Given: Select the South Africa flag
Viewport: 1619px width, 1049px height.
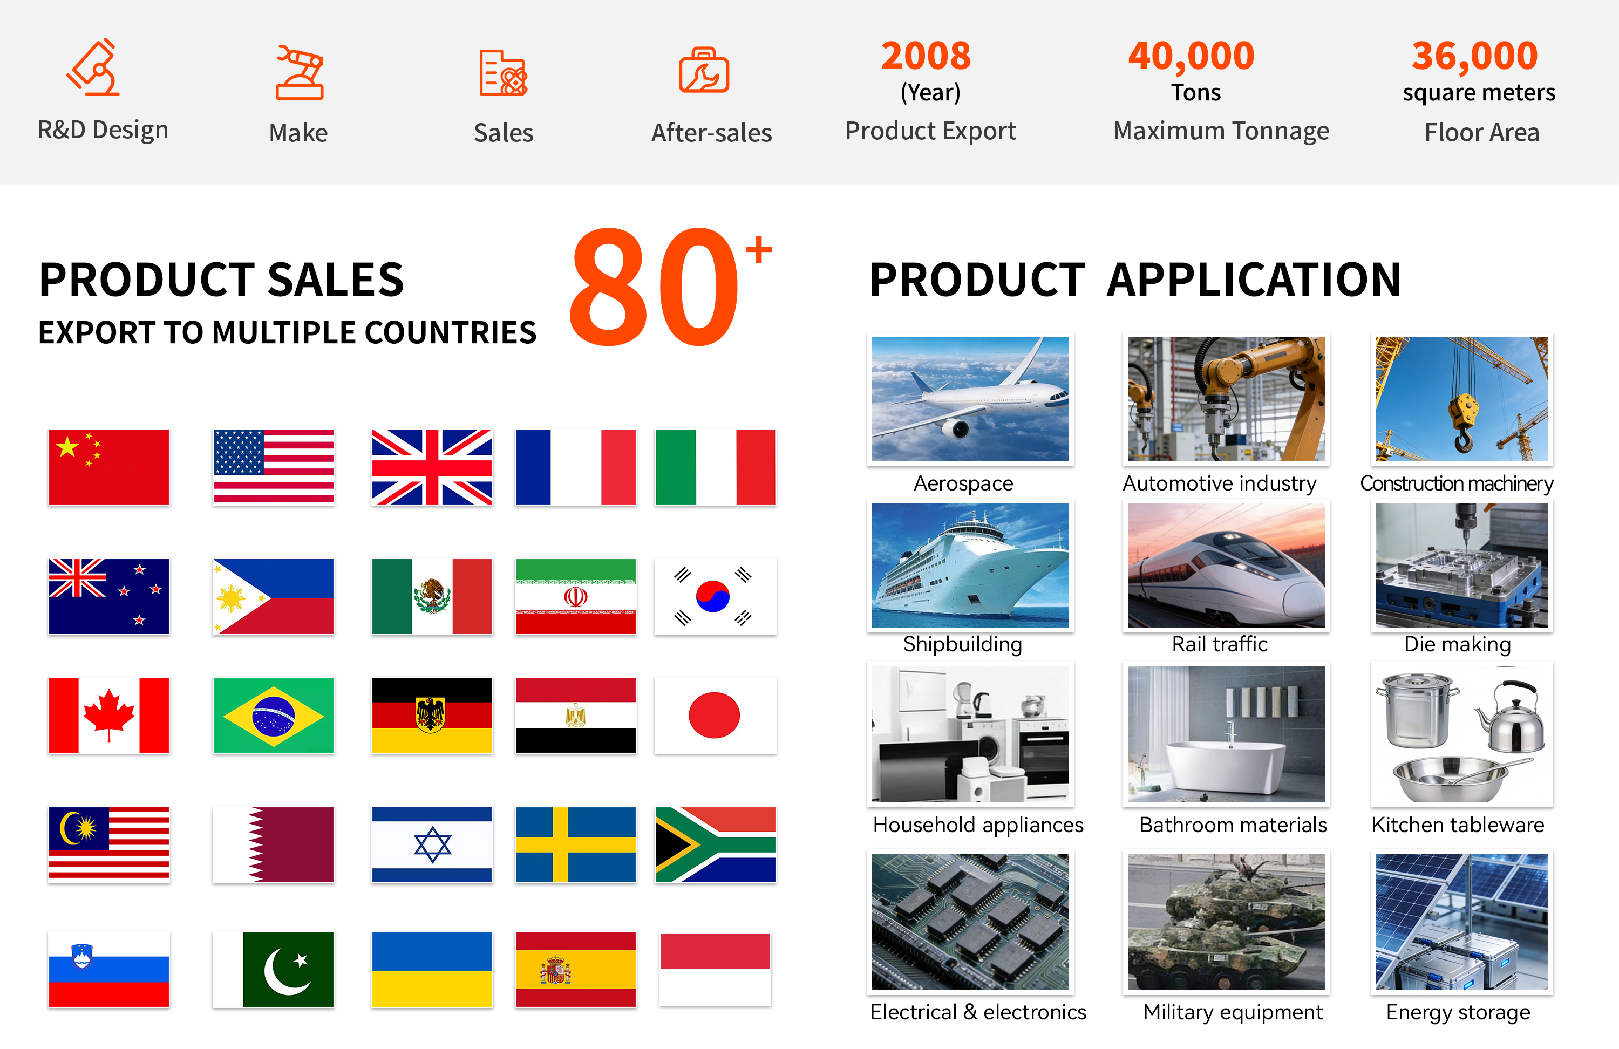Looking at the screenshot, I should click(x=715, y=844).
